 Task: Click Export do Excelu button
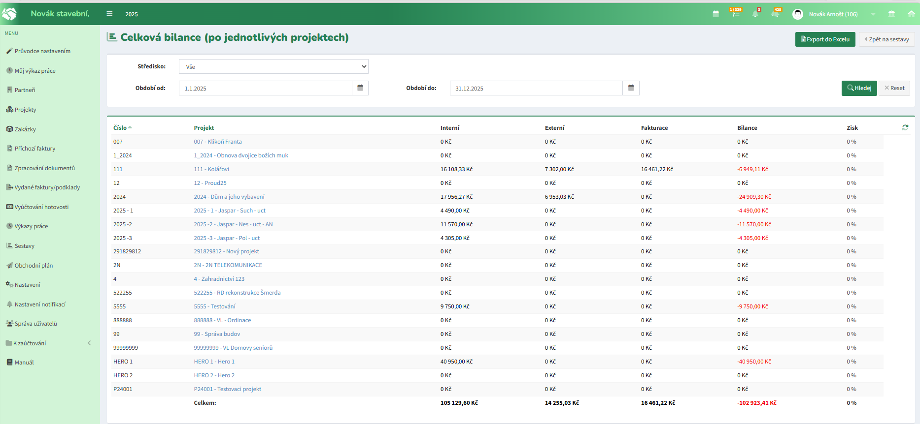(825, 39)
